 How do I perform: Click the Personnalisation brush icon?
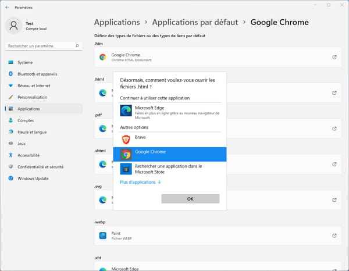pos(10,97)
